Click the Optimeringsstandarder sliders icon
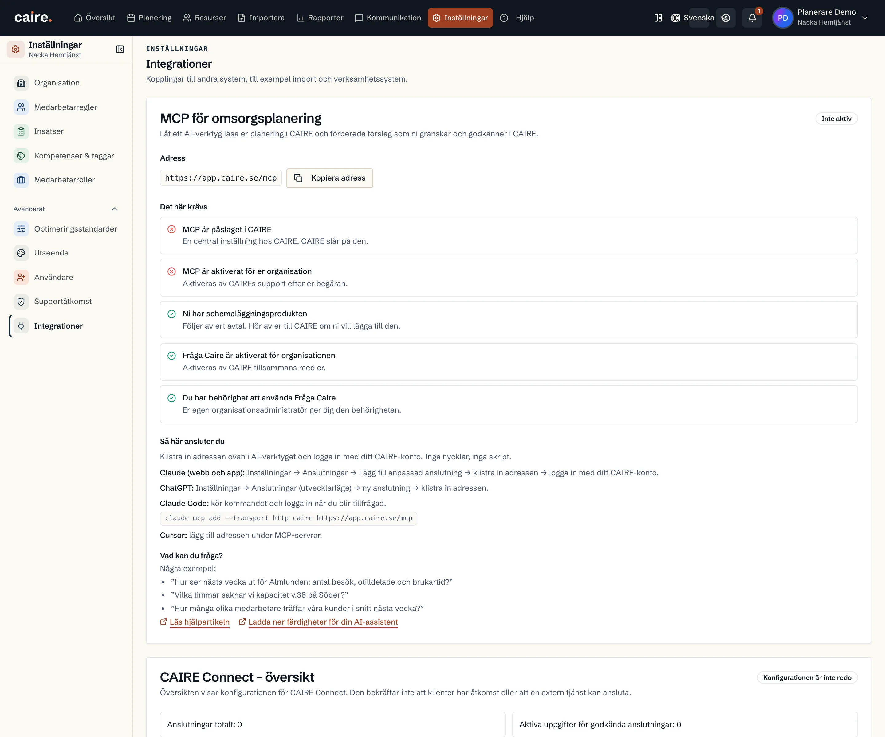 [21, 229]
